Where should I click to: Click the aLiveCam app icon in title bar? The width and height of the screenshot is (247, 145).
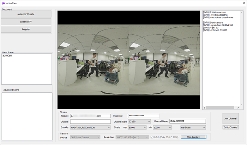[3, 3]
